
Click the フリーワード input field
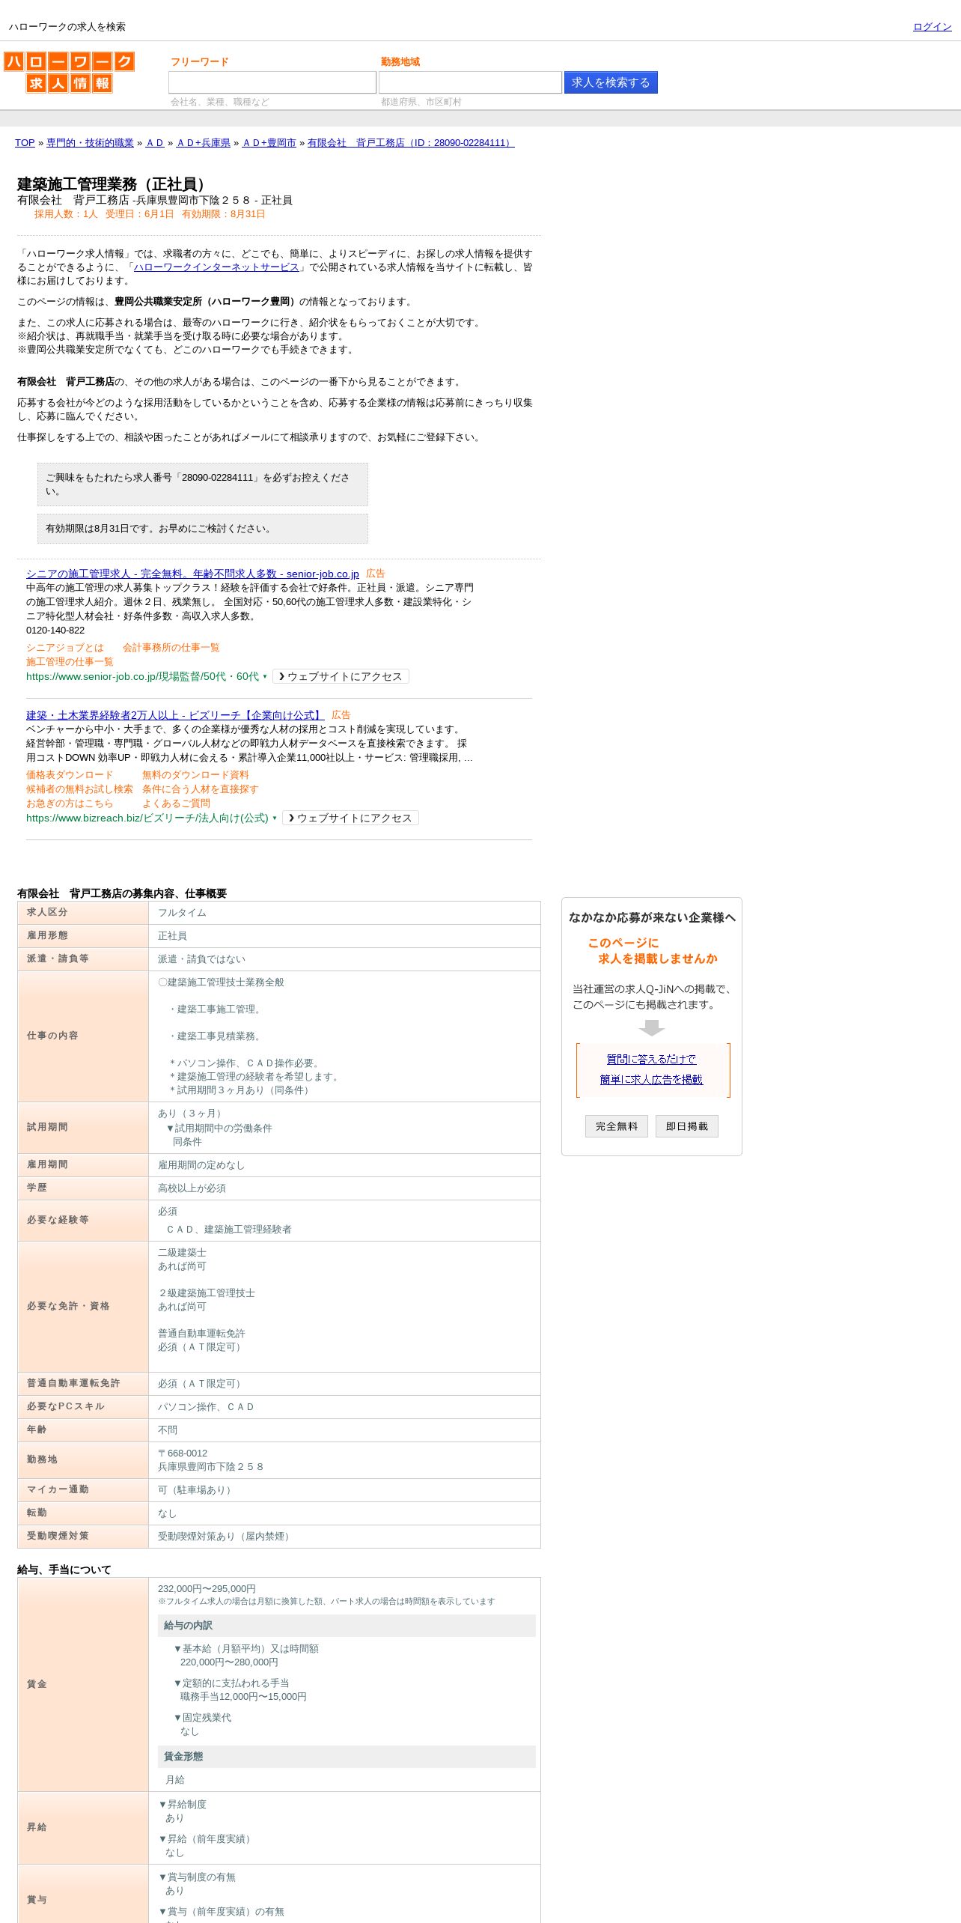[x=272, y=82]
